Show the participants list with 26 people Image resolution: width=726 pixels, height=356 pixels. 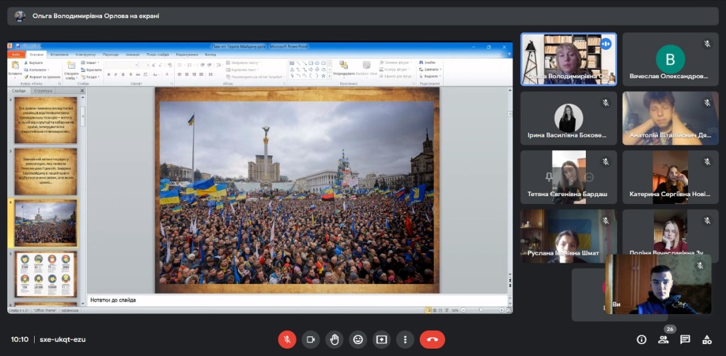pos(663,339)
